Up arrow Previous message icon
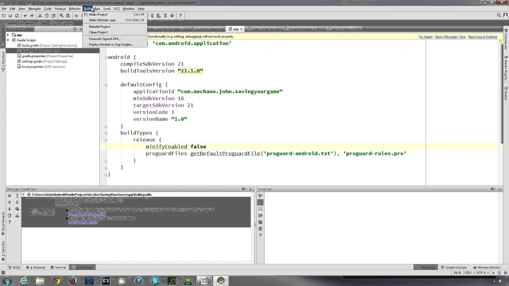Viewport: 509px width, 286px height. click(10, 202)
